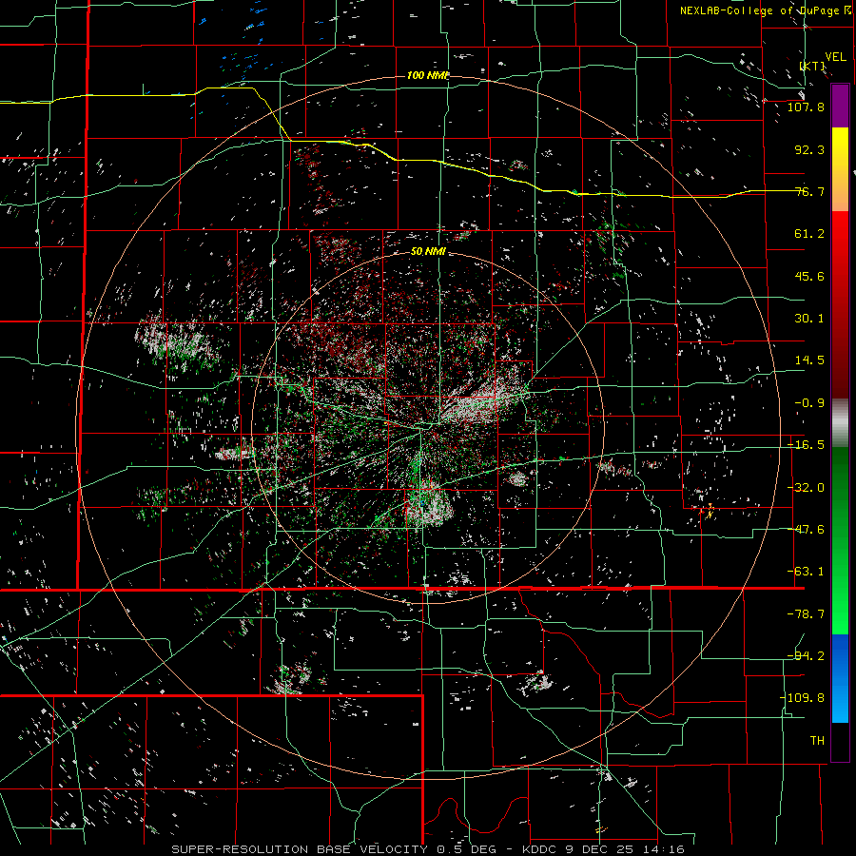Select the 92.3 velocity scale value

tap(809, 149)
